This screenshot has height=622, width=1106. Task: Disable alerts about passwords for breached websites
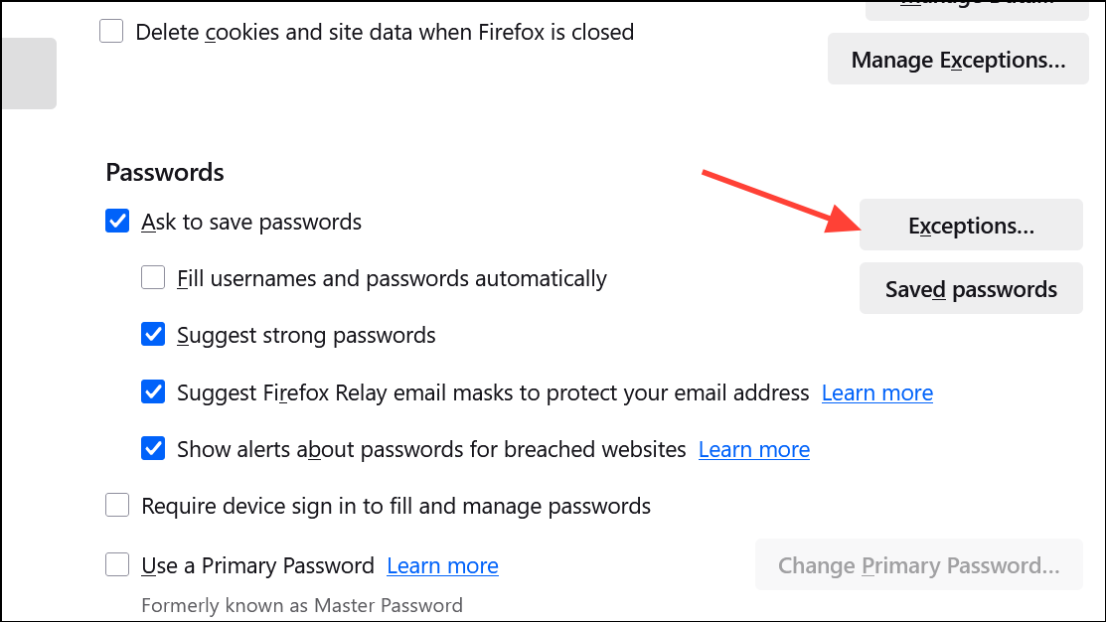[152, 448]
